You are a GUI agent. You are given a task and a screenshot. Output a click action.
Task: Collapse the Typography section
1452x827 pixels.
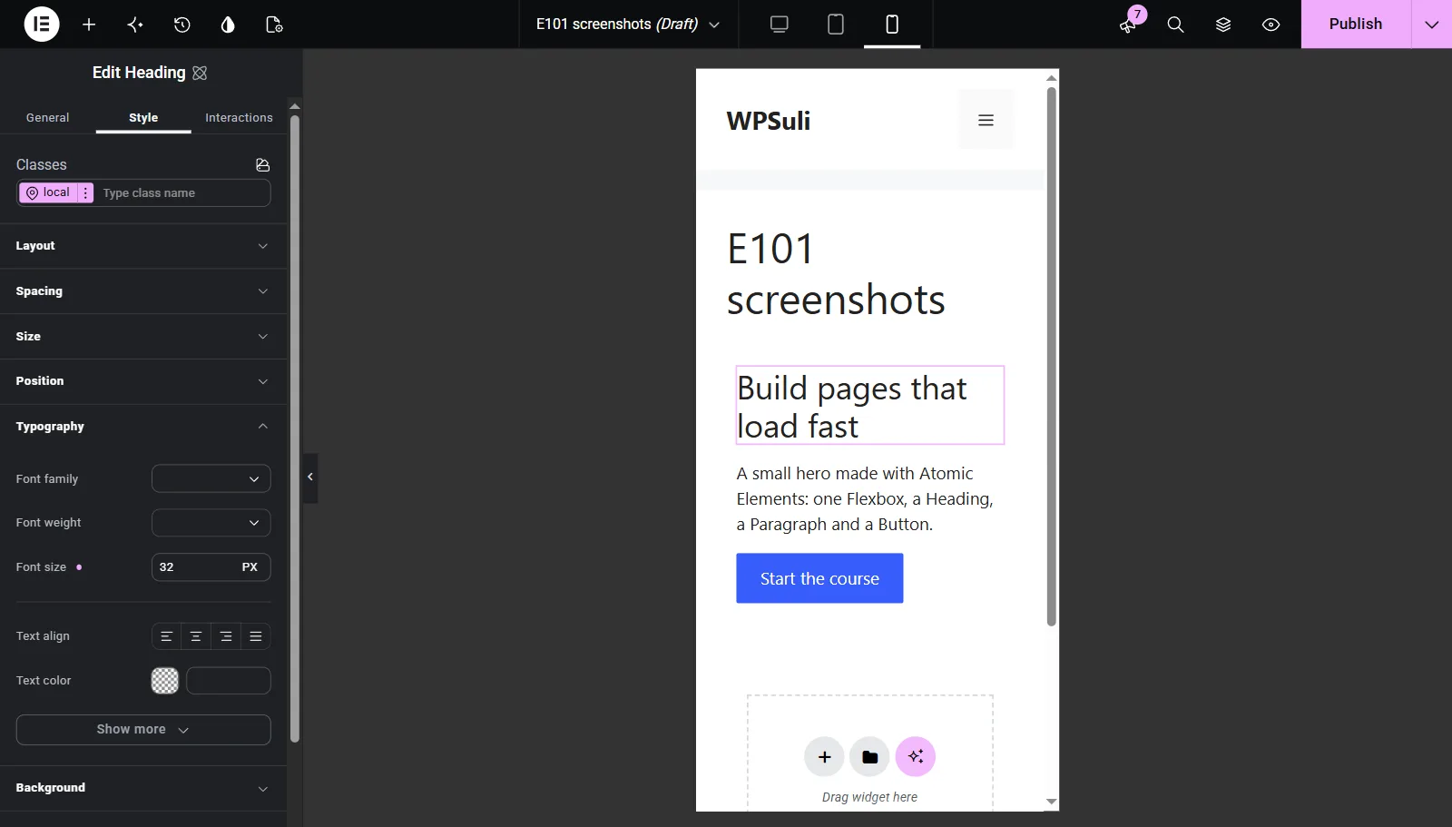pyautogui.click(x=143, y=427)
